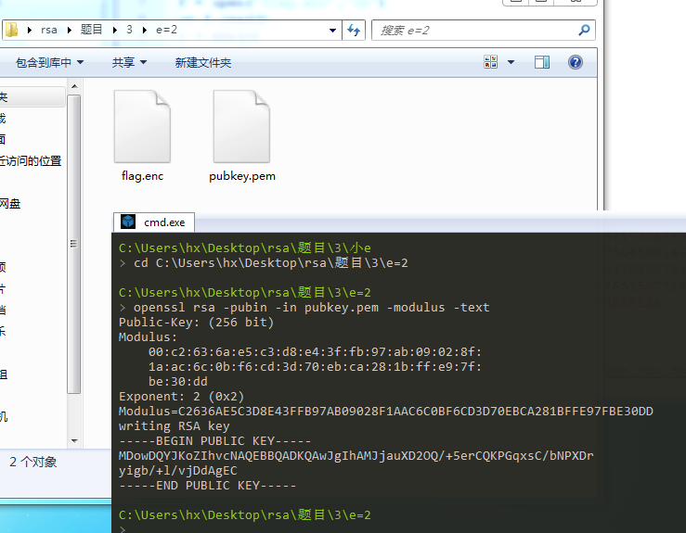Viewport: 686px width, 533px height.
Task: Click 题目 in the breadcrumb path
Action: (92, 30)
